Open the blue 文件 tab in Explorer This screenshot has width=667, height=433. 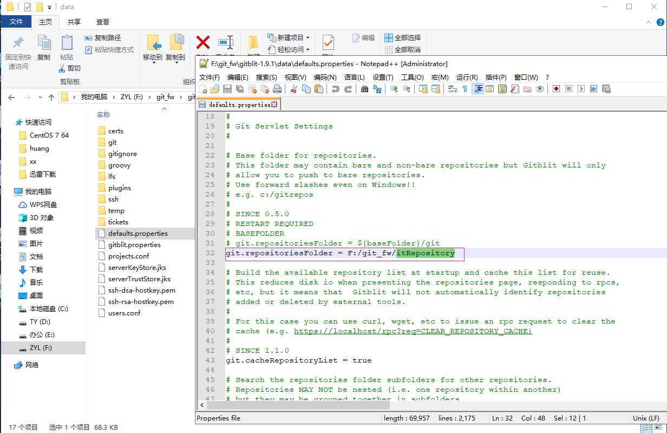pyautogui.click(x=17, y=22)
